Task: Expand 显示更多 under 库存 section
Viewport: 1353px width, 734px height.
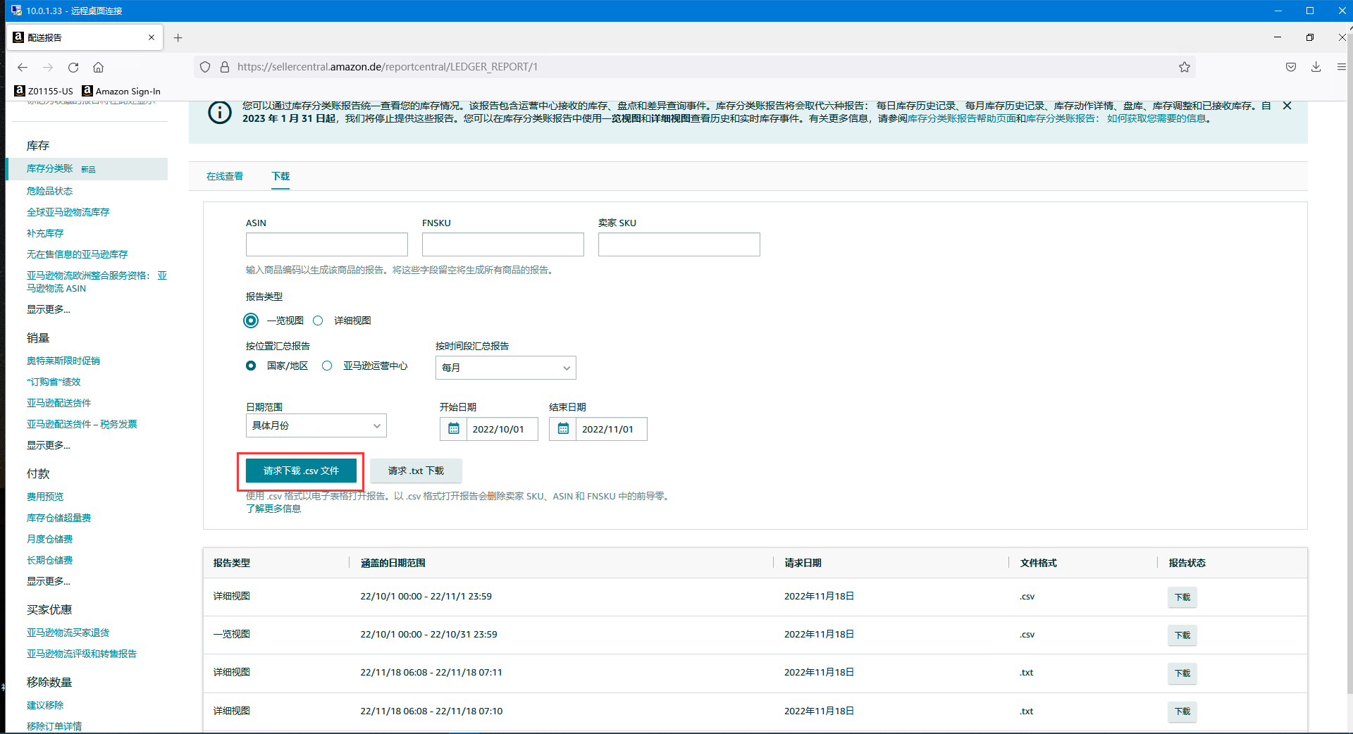Action: [49, 309]
